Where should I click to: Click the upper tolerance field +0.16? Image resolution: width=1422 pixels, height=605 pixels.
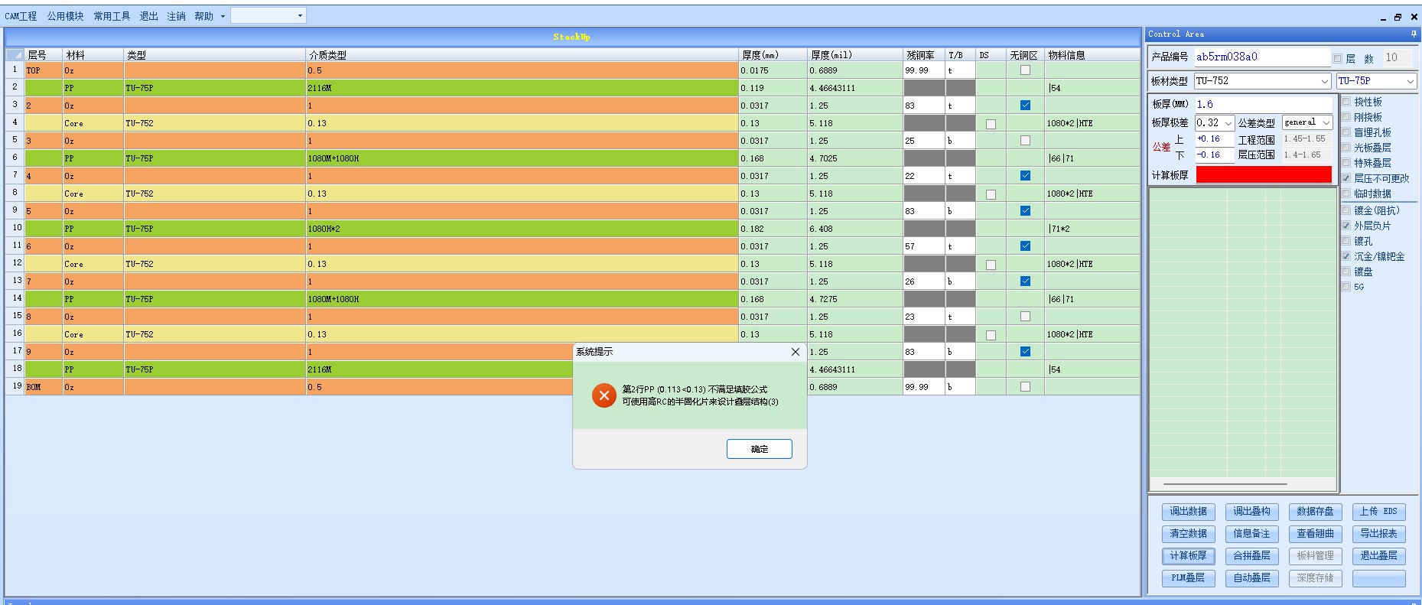click(1215, 139)
